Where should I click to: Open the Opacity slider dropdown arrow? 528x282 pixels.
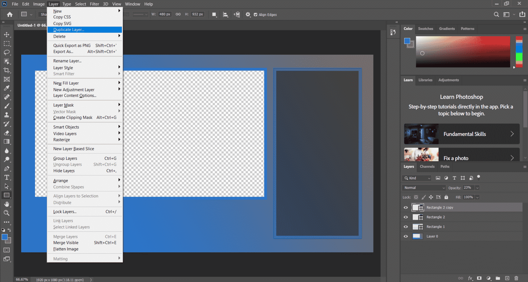[477, 188]
